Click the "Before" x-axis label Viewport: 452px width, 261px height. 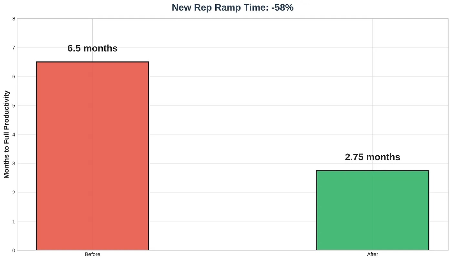[x=93, y=255]
